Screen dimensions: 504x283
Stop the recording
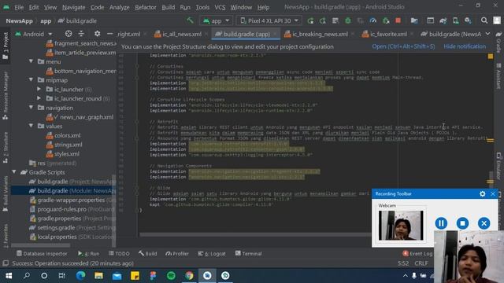(462, 223)
